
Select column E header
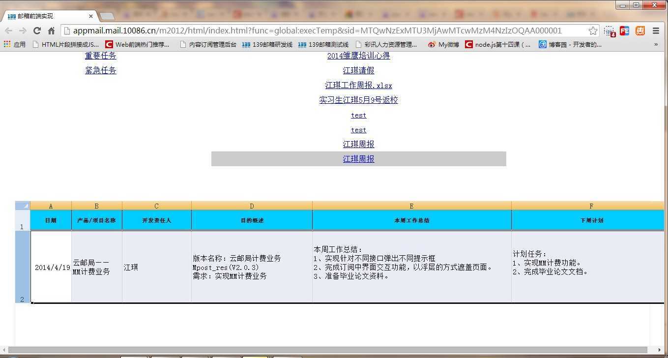pyautogui.click(x=412, y=206)
